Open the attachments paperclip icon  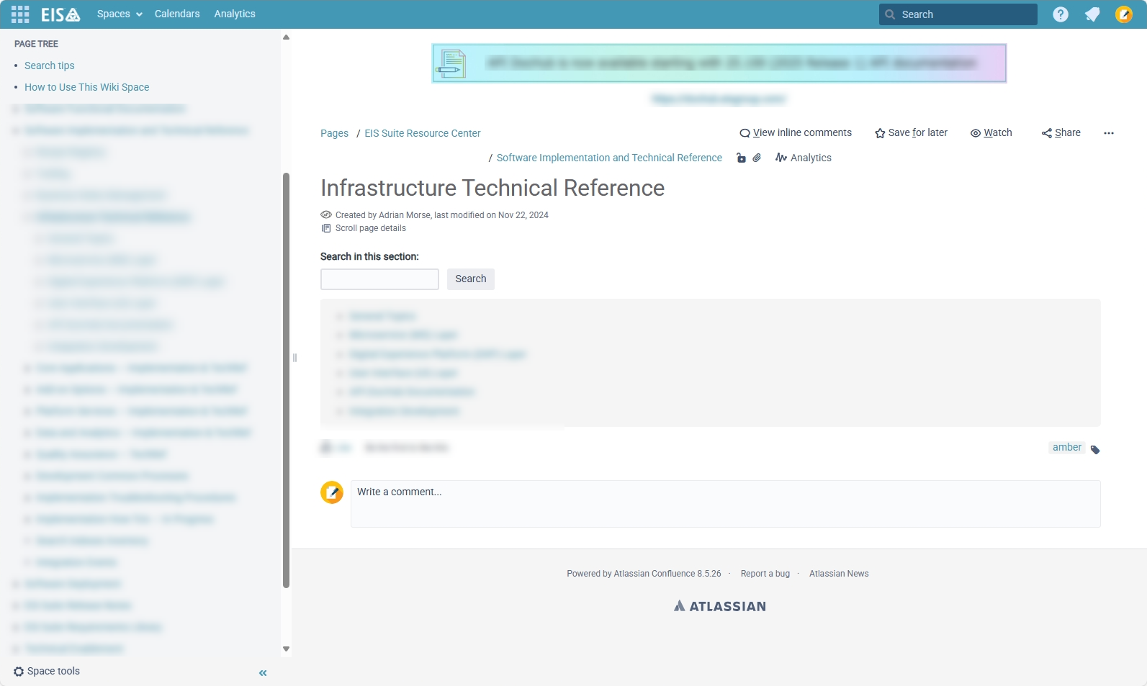tap(757, 158)
